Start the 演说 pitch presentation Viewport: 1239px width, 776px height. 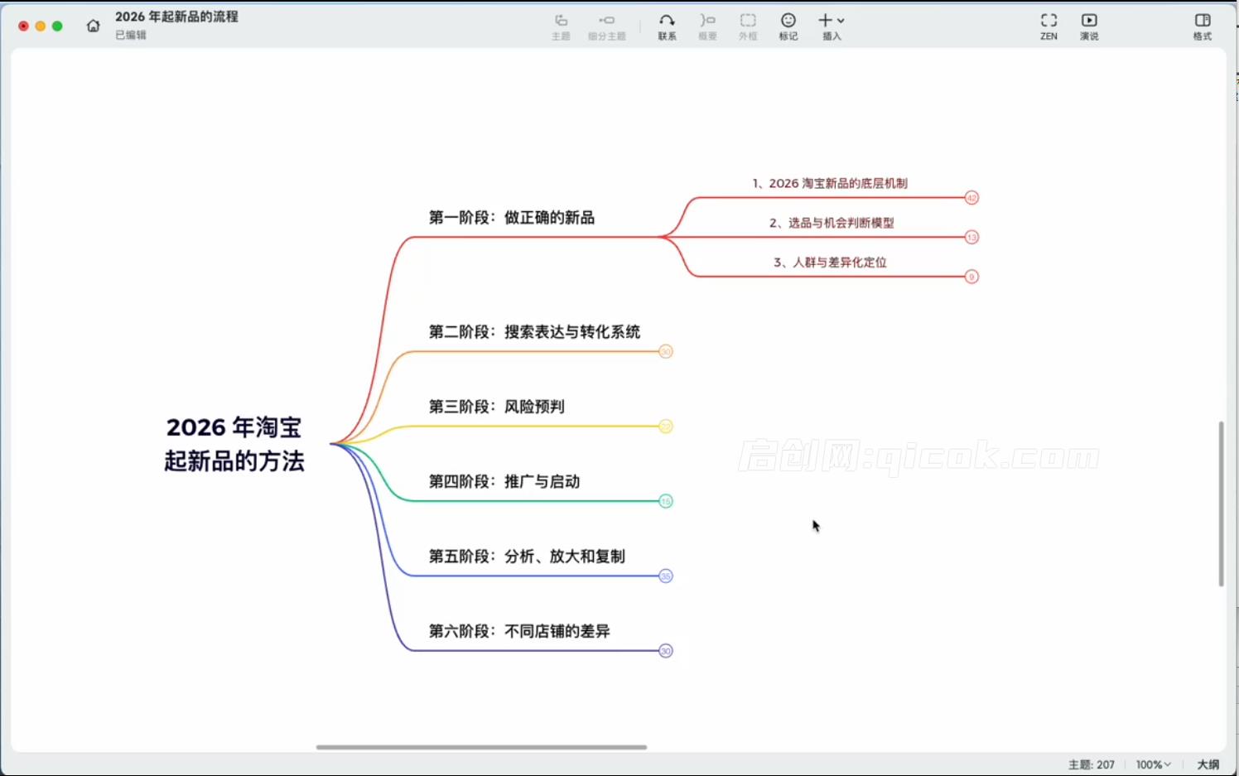click(1089, 27)
